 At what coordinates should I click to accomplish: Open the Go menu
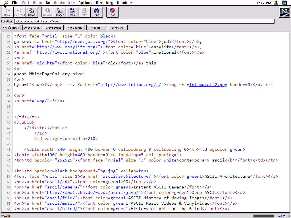point(48,3)
